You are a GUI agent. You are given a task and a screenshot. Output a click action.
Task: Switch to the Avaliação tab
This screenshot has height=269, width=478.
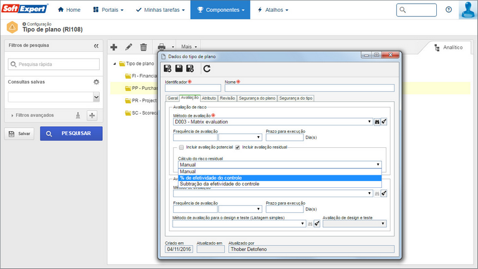(x=189, y=98)
